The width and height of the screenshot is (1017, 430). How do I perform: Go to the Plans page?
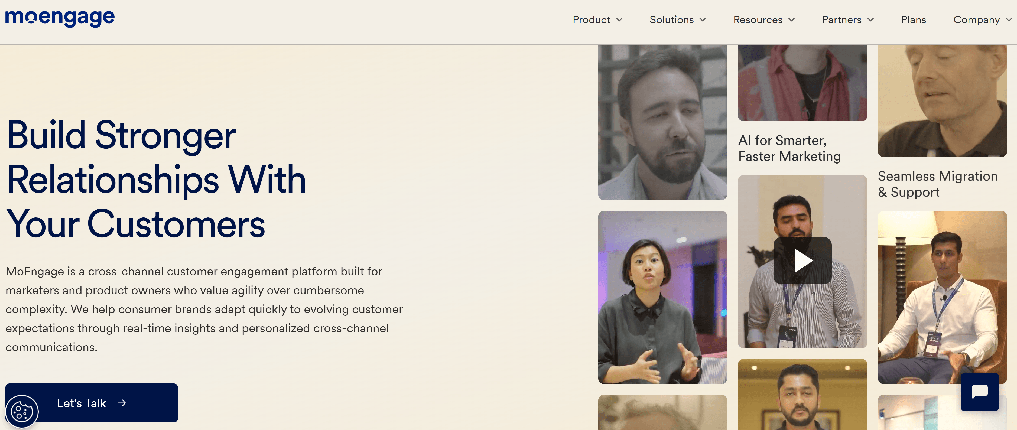pos(913,20)
